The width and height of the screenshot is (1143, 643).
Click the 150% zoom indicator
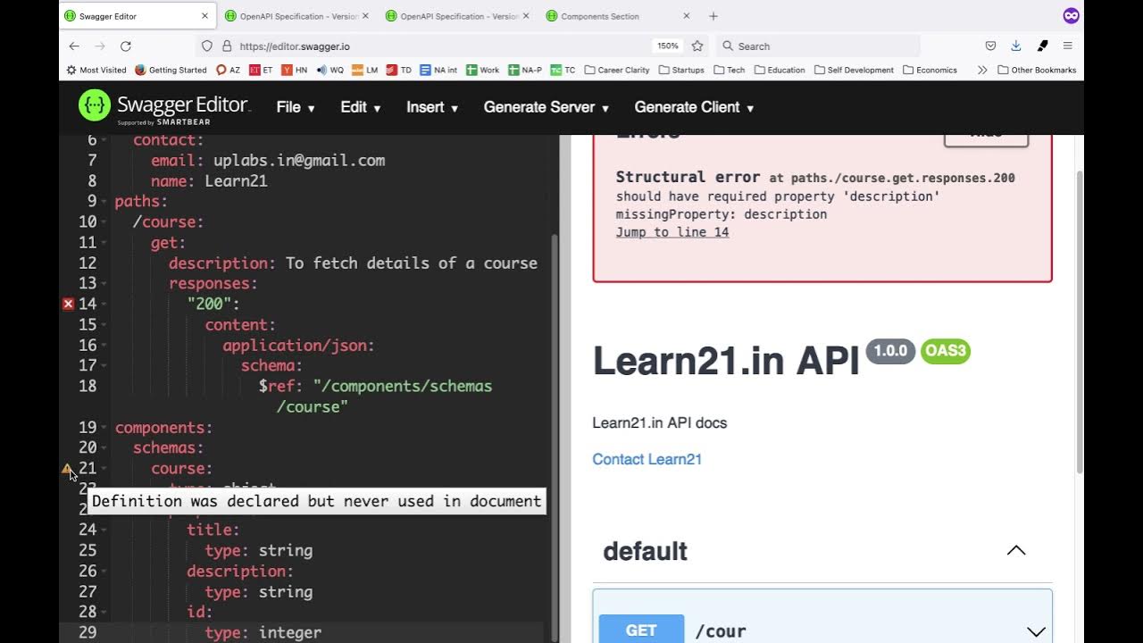pos(668,46)
